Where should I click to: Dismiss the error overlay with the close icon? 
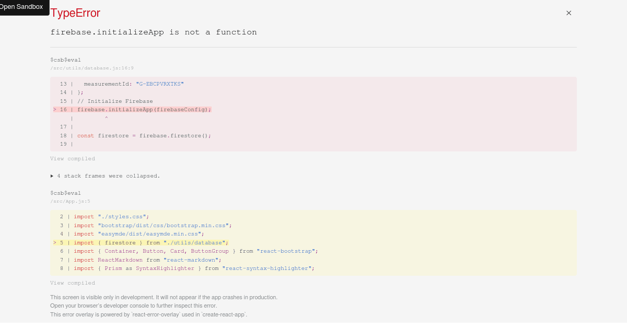point(568,13)
